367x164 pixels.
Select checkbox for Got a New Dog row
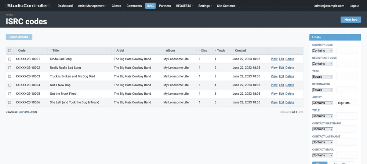(10, 85)
